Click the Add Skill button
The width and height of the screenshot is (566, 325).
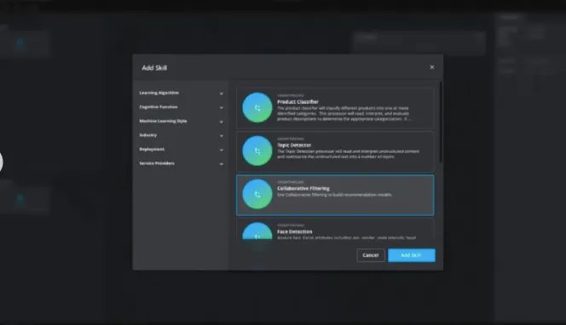click(412, 255)
